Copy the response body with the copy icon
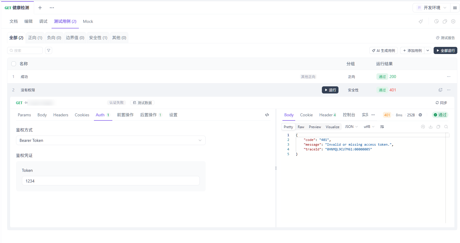This screenshot has width=460, height=243. point(438,127)
